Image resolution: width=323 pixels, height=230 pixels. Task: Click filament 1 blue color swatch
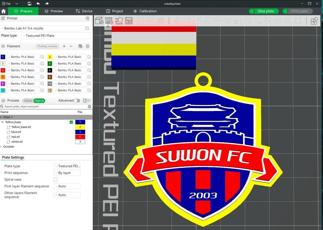tap(3, 57)
